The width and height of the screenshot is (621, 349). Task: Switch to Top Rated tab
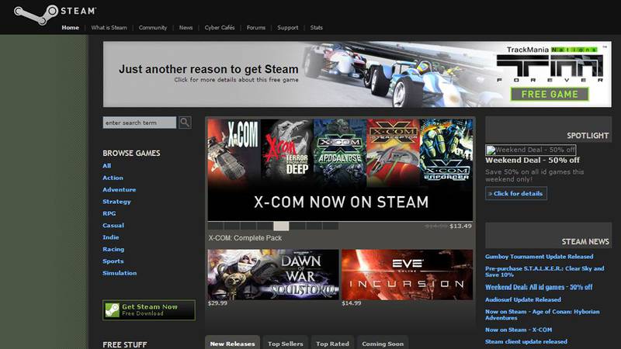point(332,343)
